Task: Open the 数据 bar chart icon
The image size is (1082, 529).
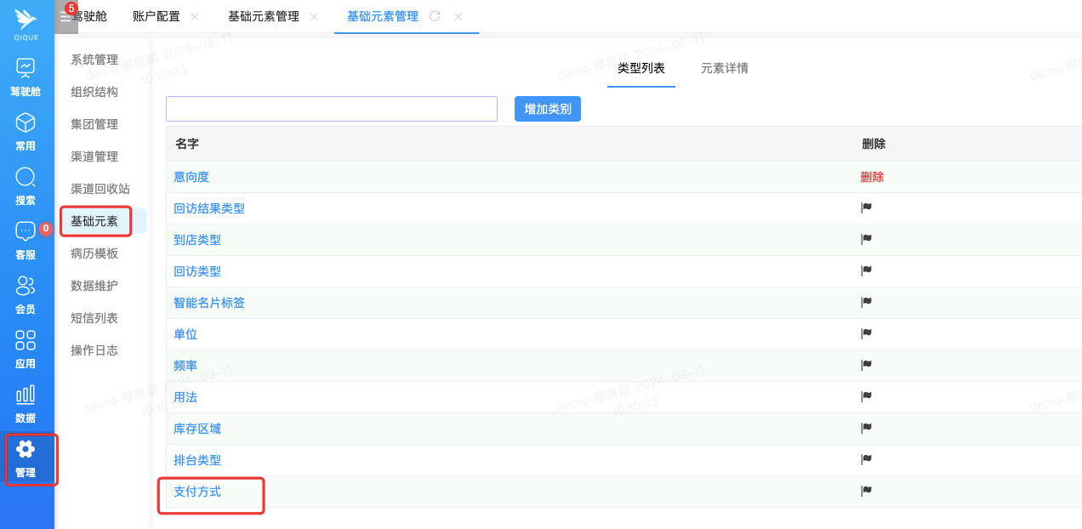Action: 26,395
